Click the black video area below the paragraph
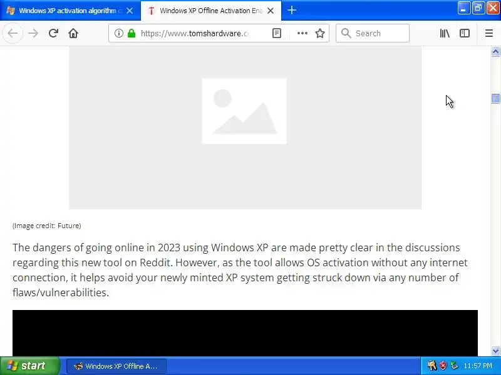The width and height of the screenshot is (501, 375). (245, 333)
